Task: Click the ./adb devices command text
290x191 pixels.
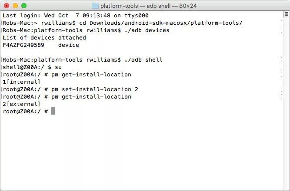Action: pos(147,30)
